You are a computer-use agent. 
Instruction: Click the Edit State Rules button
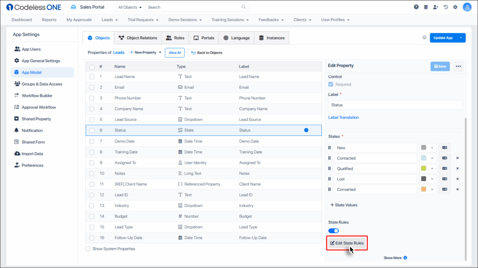(347, 243)
